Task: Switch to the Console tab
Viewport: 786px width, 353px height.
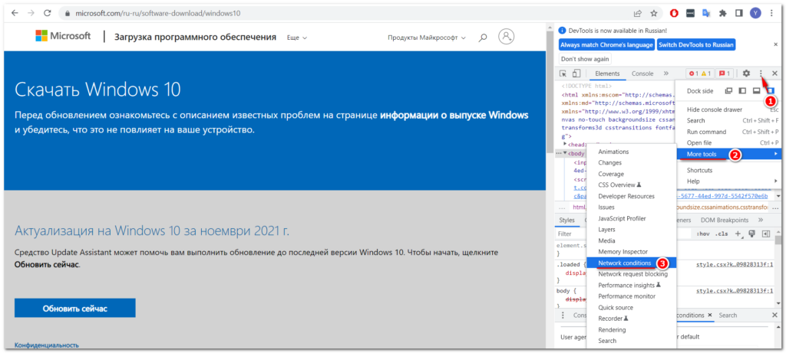Action: click(642, 74)
